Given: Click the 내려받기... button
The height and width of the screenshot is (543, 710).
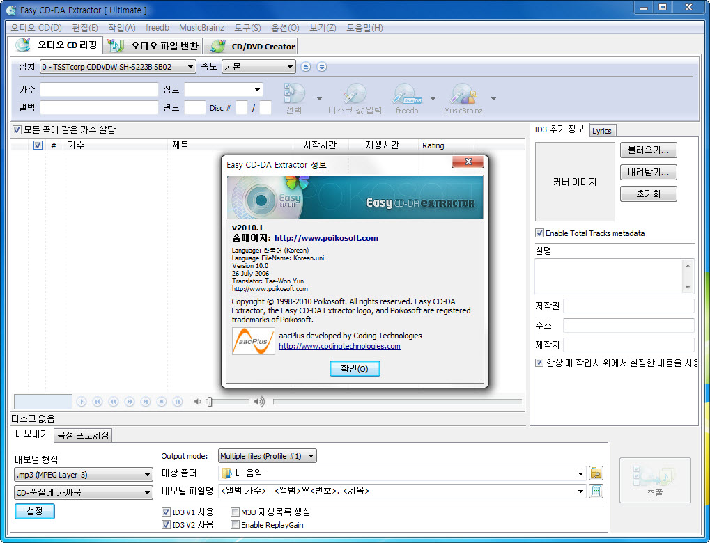Looking at the screenshot, I should pyautogui.click(x=649, y=173).
